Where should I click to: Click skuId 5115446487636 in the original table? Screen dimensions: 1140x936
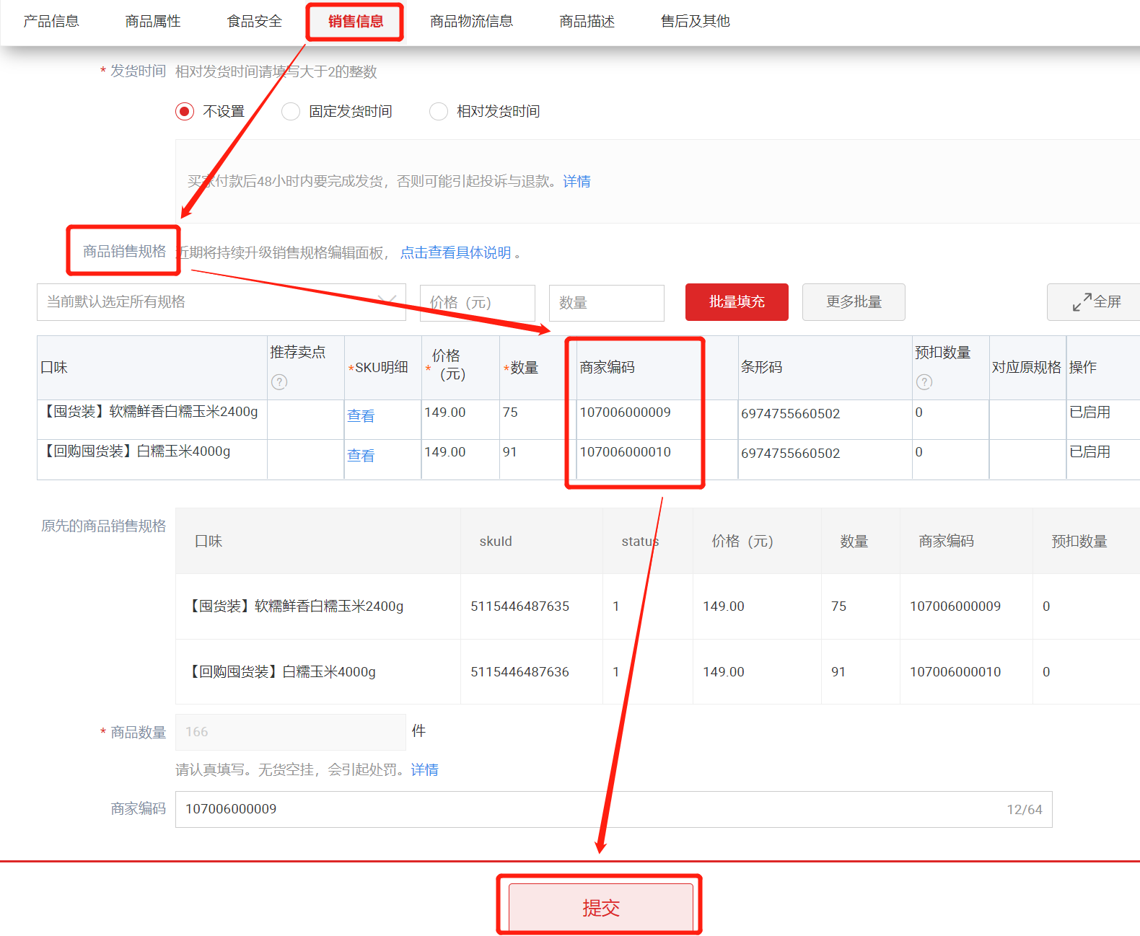click(x=520, y=672)
